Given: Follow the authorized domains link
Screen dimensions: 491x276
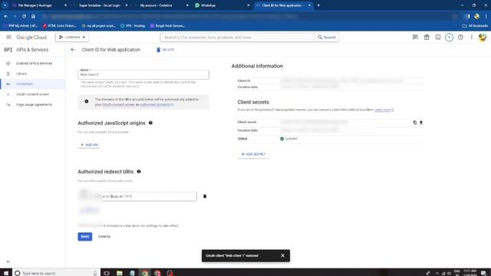Looking at the screenshot, I should coord(157,104).
